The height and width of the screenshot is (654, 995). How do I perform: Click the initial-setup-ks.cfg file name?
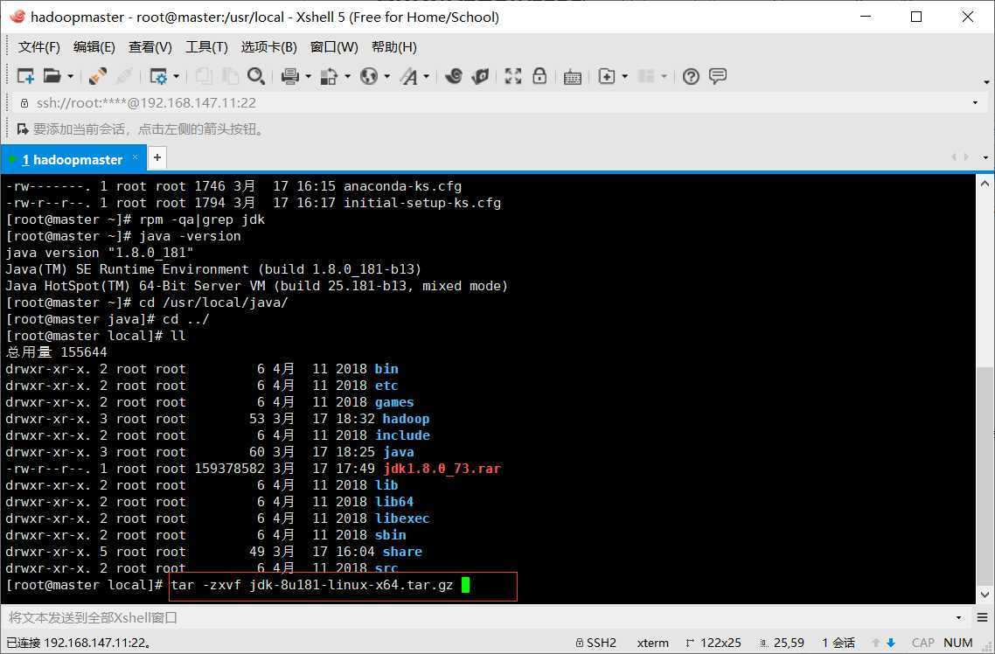tap(422, 203)
